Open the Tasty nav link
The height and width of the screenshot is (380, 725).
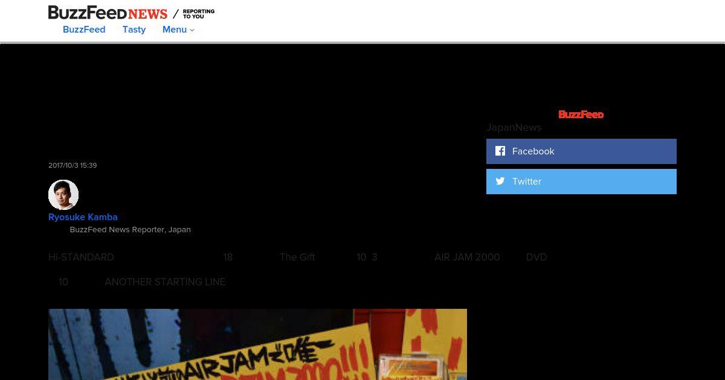pyautogui.click(x=134, y=30)
